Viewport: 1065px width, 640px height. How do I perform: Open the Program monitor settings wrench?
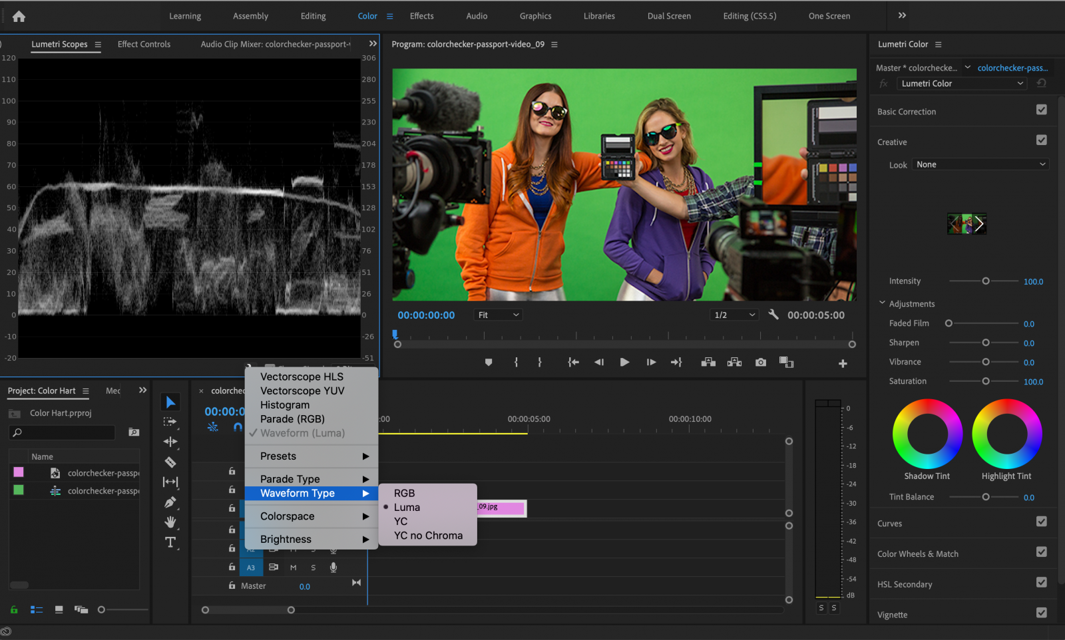773,314
